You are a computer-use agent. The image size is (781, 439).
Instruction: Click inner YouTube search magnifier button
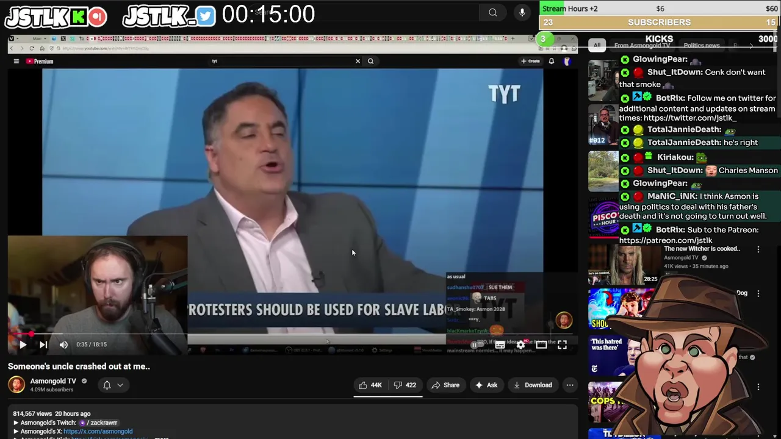370,61
